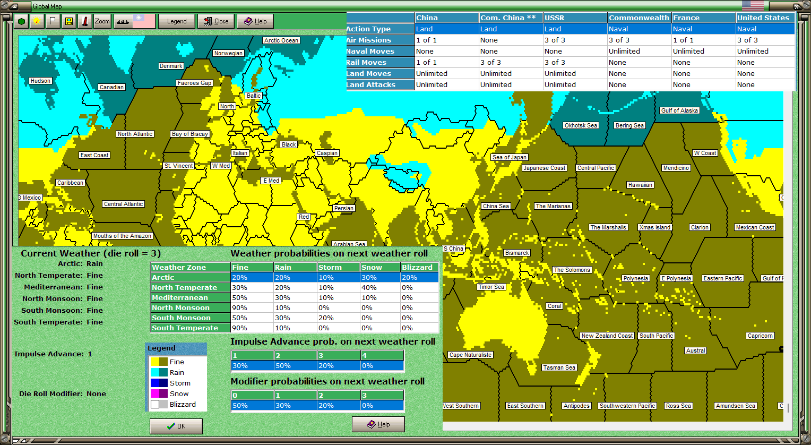Image resolution: width=811 pixels, height=445 pixels.
Task: Click the Sea of Japan map label
Action: (509, 157)
